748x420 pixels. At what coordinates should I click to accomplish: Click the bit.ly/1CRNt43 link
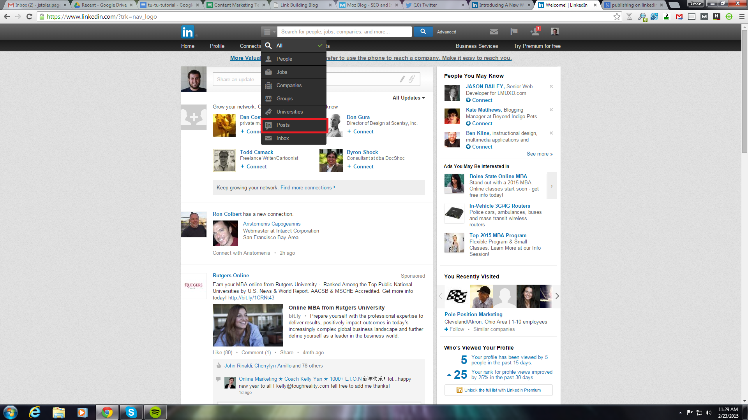tap(251, 297)
